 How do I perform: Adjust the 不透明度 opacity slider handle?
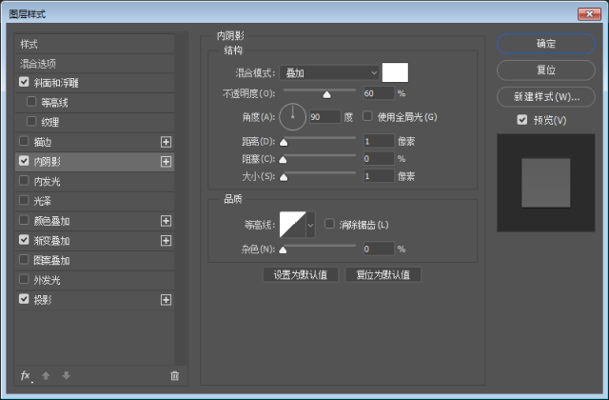click(x=327, y=94)
